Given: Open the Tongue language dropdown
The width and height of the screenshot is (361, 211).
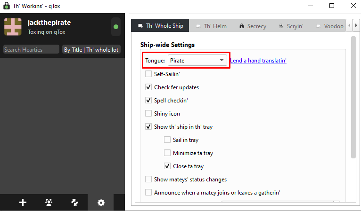Looking at the screenshot, I should [197, 60].
